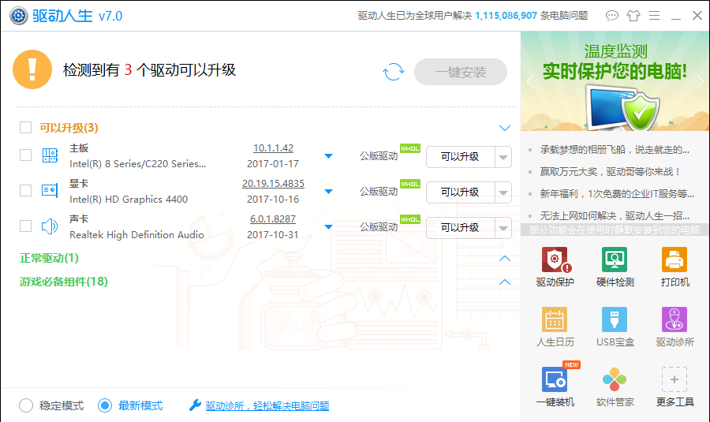Click the 可以升级(3) section title
Viewport: 710px width, 422px height.
click(69, 128)
